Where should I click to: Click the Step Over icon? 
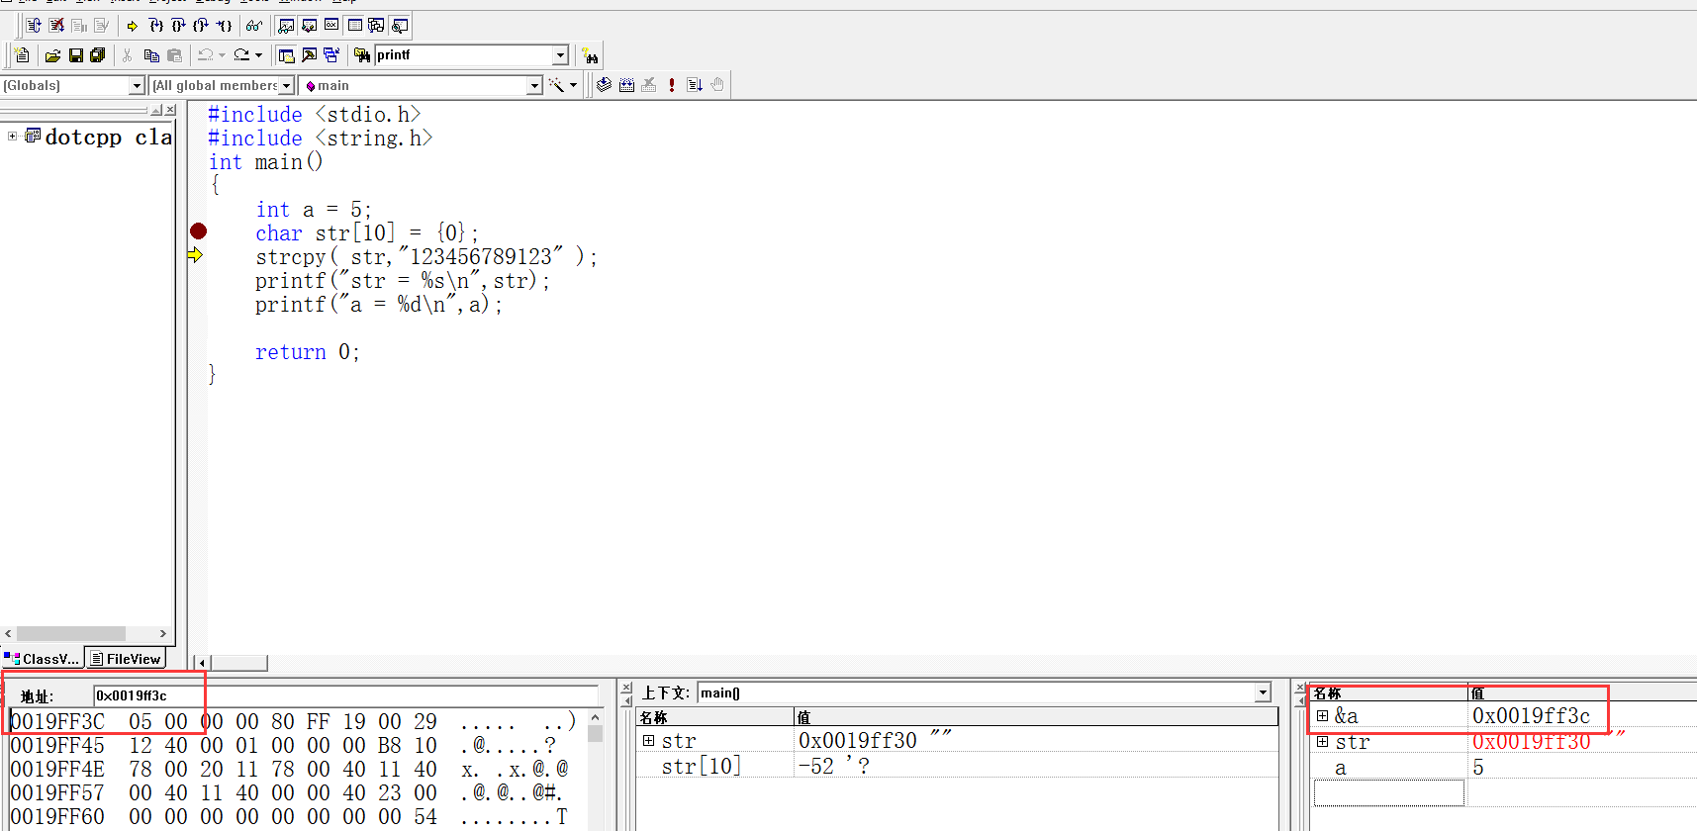(x=178, y=26)
